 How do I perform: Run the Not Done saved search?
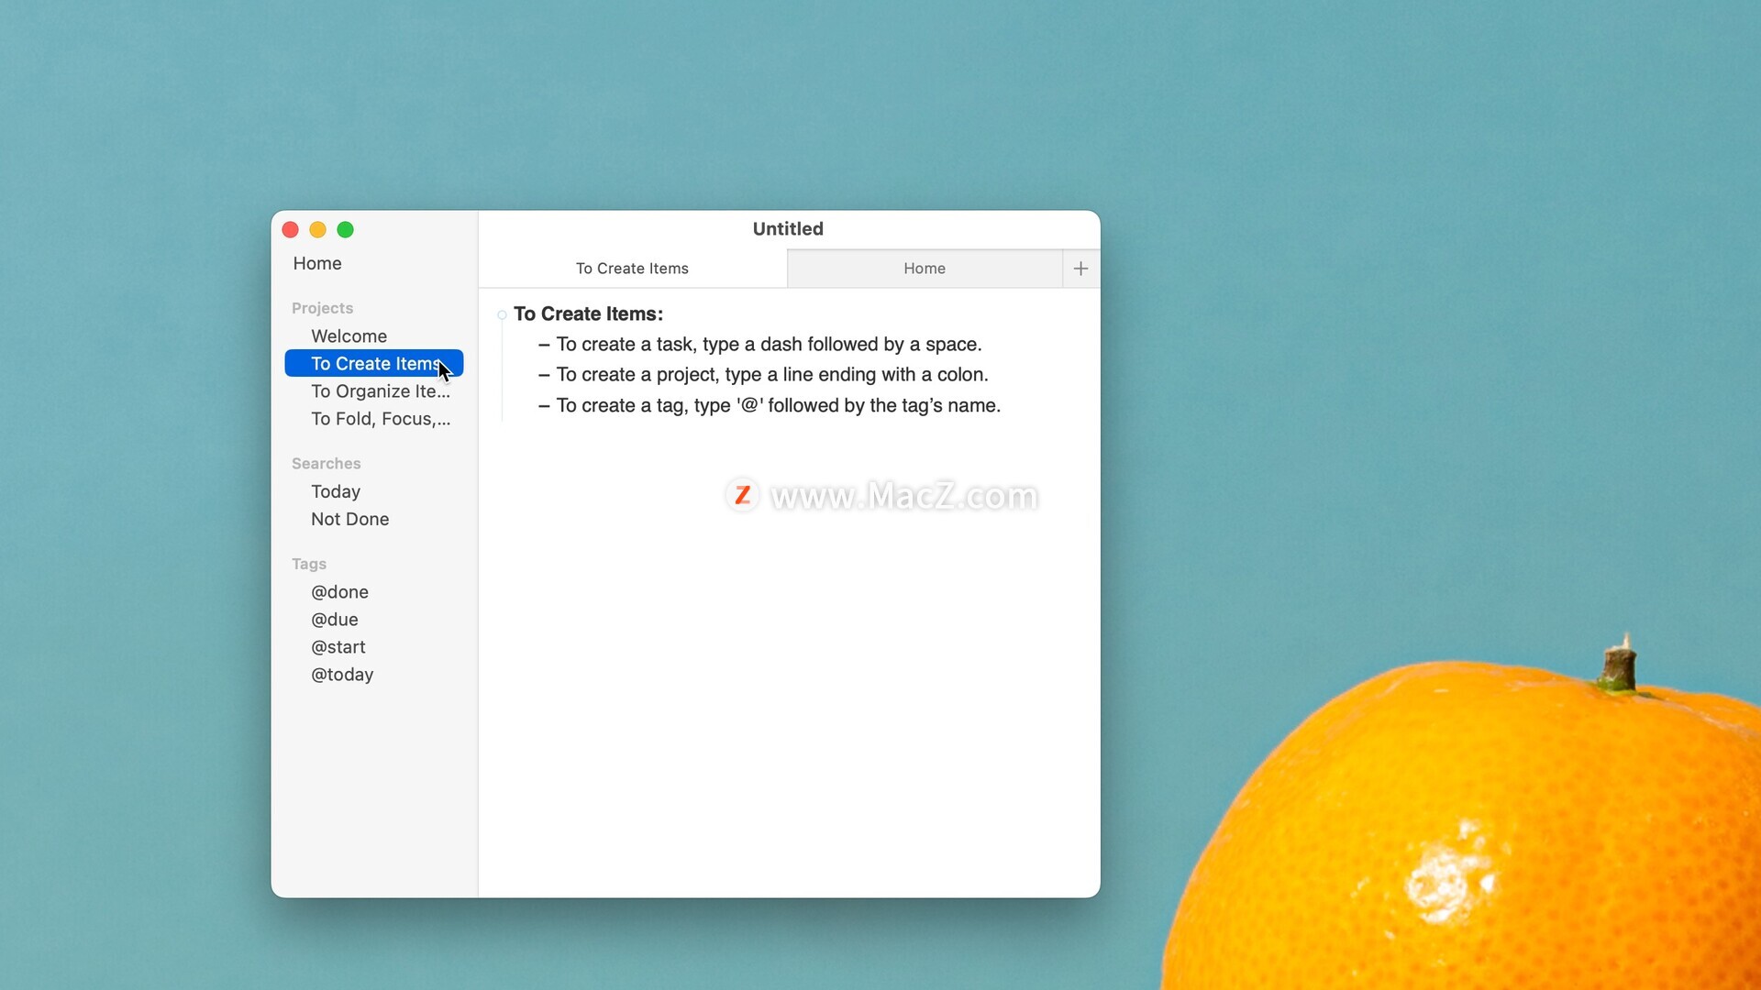pos(350,519)
